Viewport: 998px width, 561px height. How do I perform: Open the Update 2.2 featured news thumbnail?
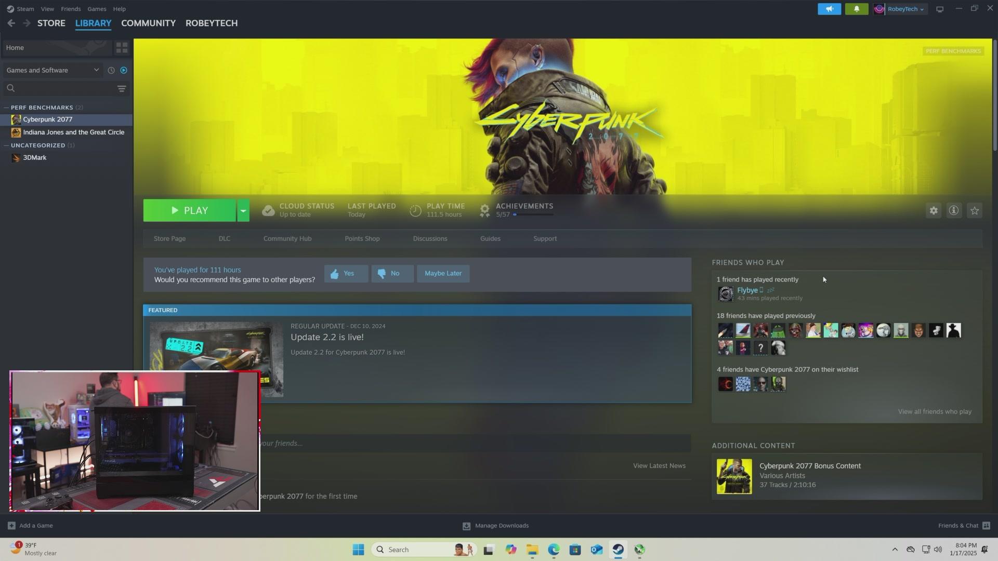216,359
